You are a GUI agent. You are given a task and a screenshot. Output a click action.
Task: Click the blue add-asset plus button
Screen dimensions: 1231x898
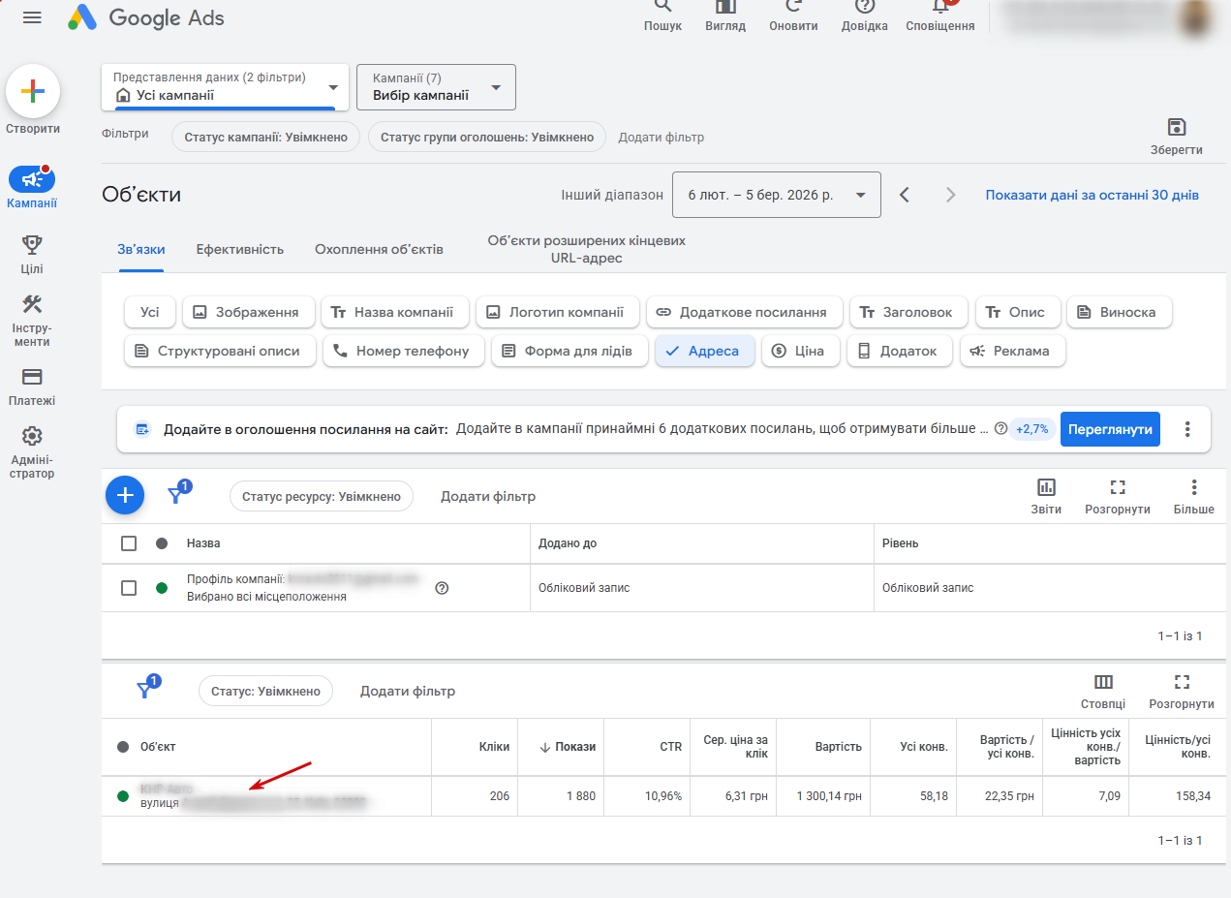click(125, 495)
